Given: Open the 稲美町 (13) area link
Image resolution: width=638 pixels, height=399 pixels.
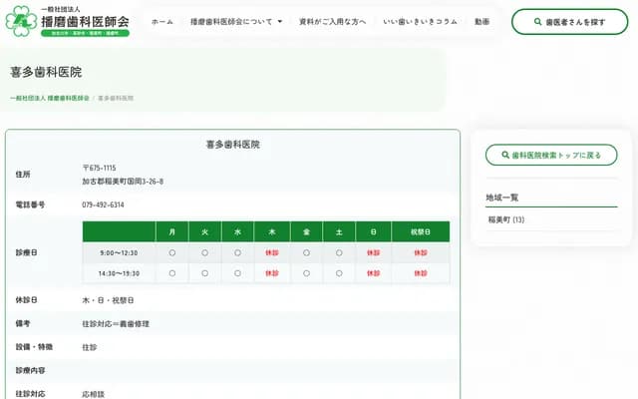Looking at the screenshot, I should click(506, 219).
